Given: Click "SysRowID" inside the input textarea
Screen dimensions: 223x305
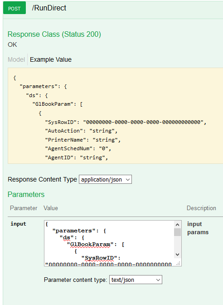Looking at the screenshot, I should pos(99,258).
